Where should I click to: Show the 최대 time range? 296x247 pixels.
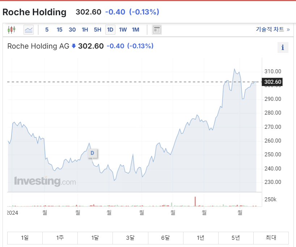tap(271, 238)
